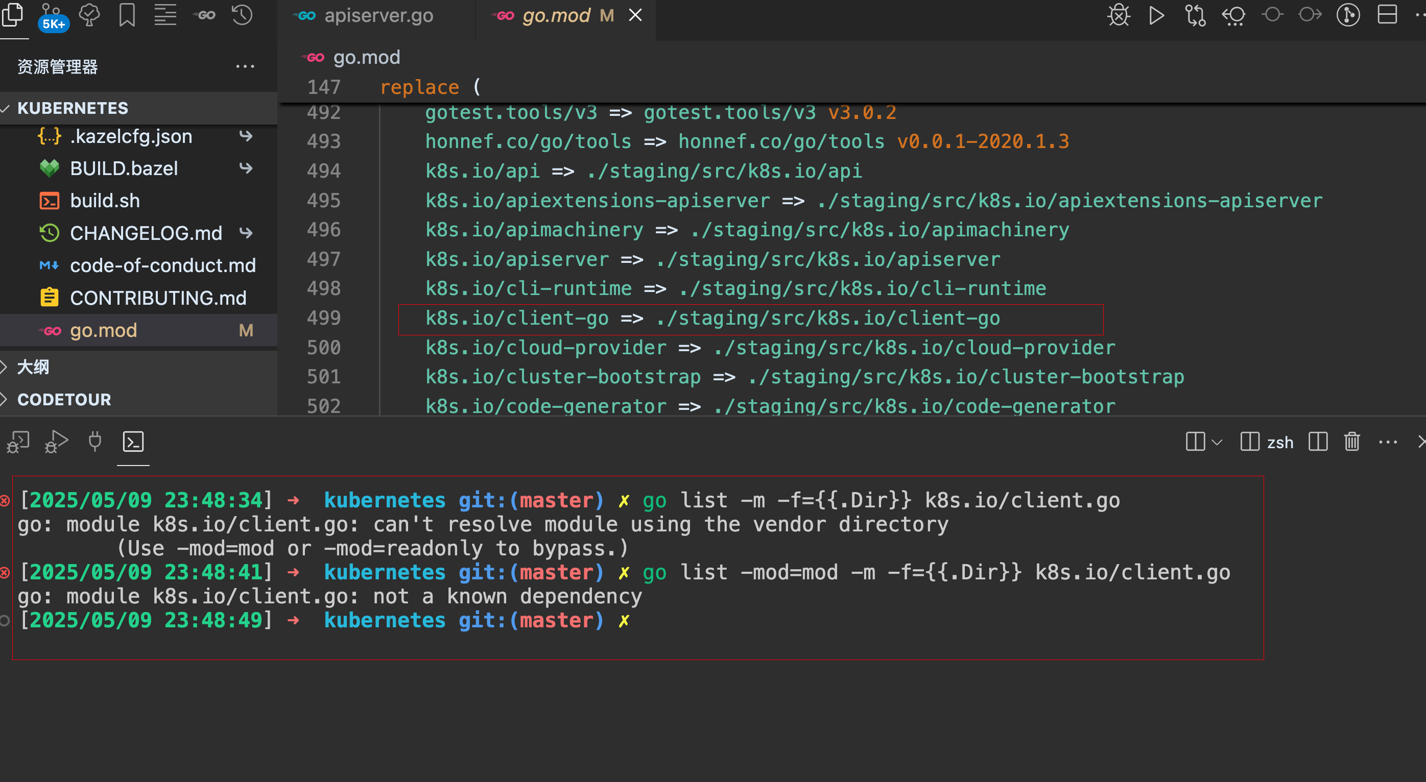Open the run and debug panel icon
The width and height of the screenshot is (1426, 782).
pyautogui.click(x=57, y=442)
